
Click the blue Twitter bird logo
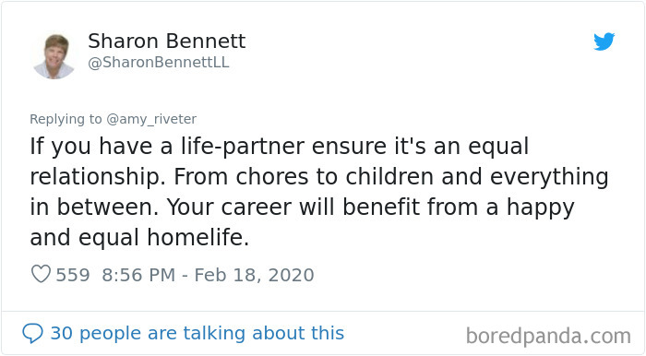pos(604,42)
